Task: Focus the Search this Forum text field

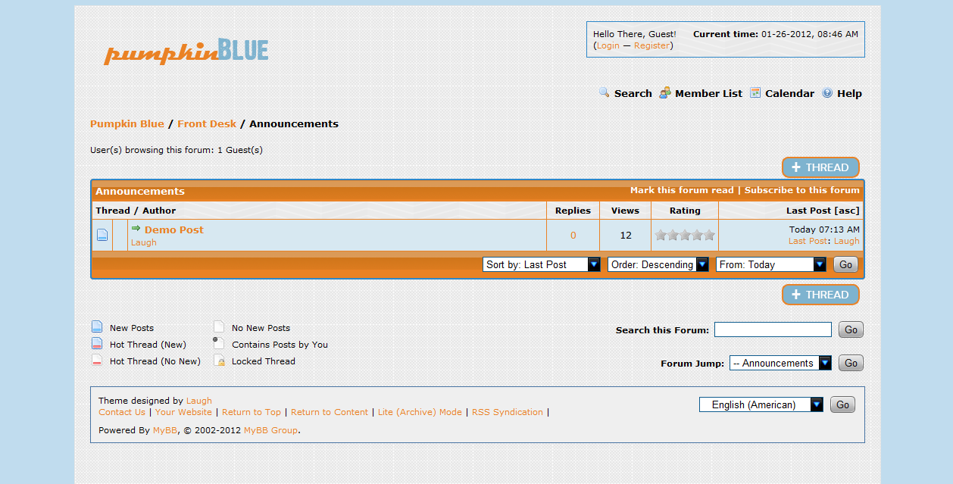Action: [773, 329]
